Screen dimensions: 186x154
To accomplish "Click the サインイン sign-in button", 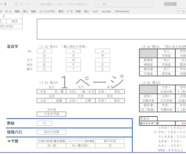I will point(170,4).
